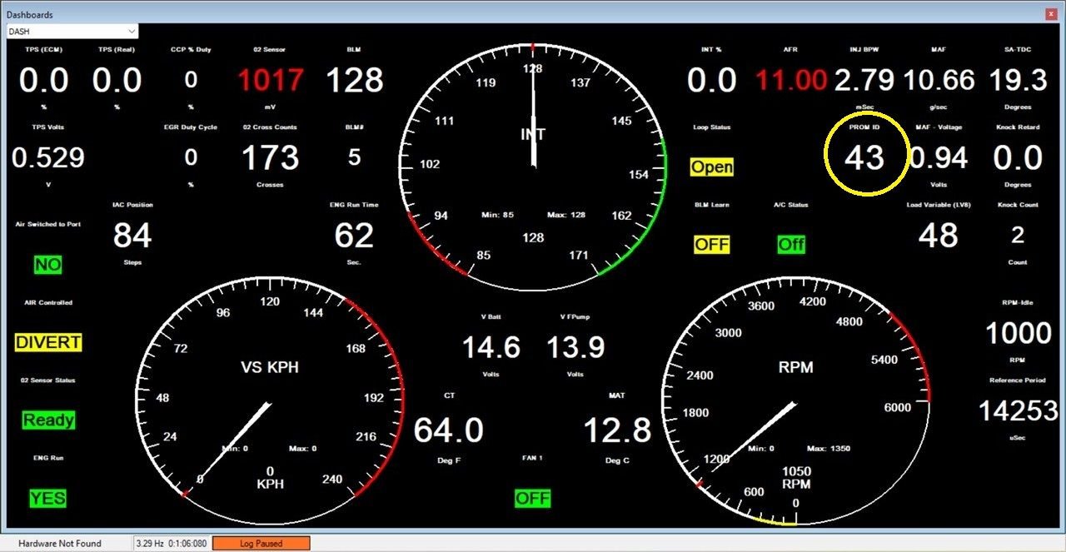The height and width of the screenshot is (552, 1066).
Task: Click the O2 Sensor Status Ready indicator
Action: (x=48, y=420)
